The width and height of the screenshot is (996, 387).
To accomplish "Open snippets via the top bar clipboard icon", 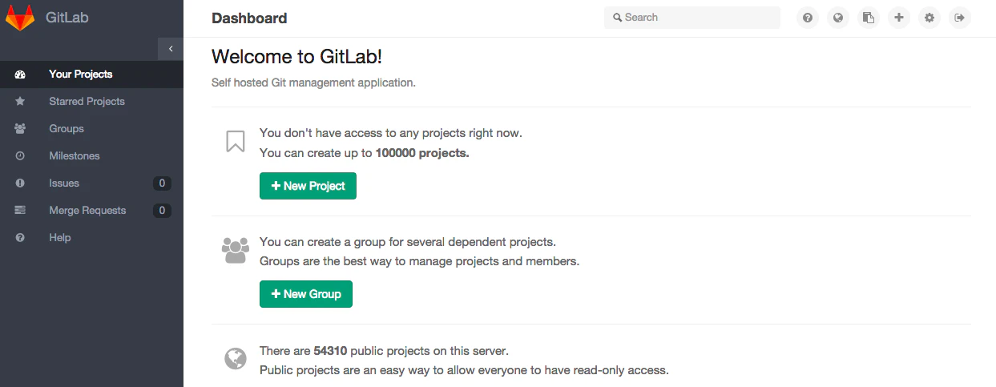I will (869, 18).
